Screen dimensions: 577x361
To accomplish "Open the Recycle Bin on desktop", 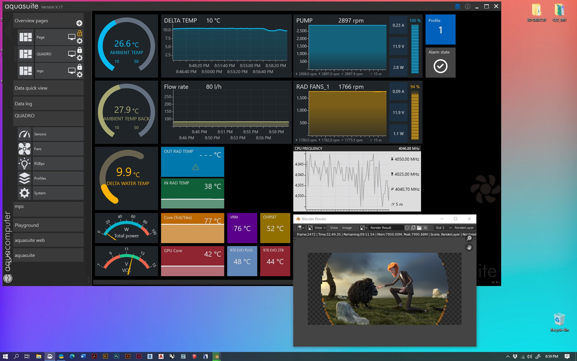I will tap(559, 322).
